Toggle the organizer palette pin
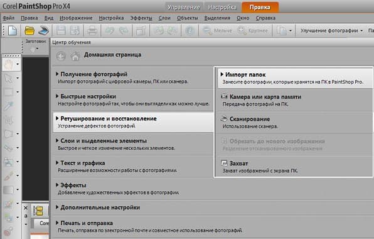Viewport: 374px width, 239px height. [26, 216]
